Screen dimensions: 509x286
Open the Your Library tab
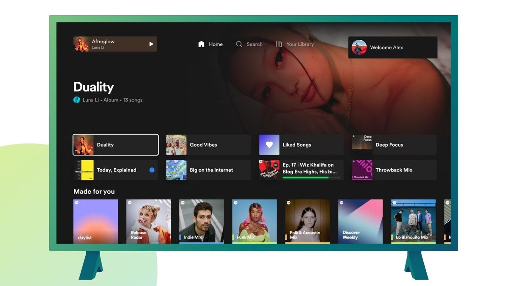coord(300,44)
